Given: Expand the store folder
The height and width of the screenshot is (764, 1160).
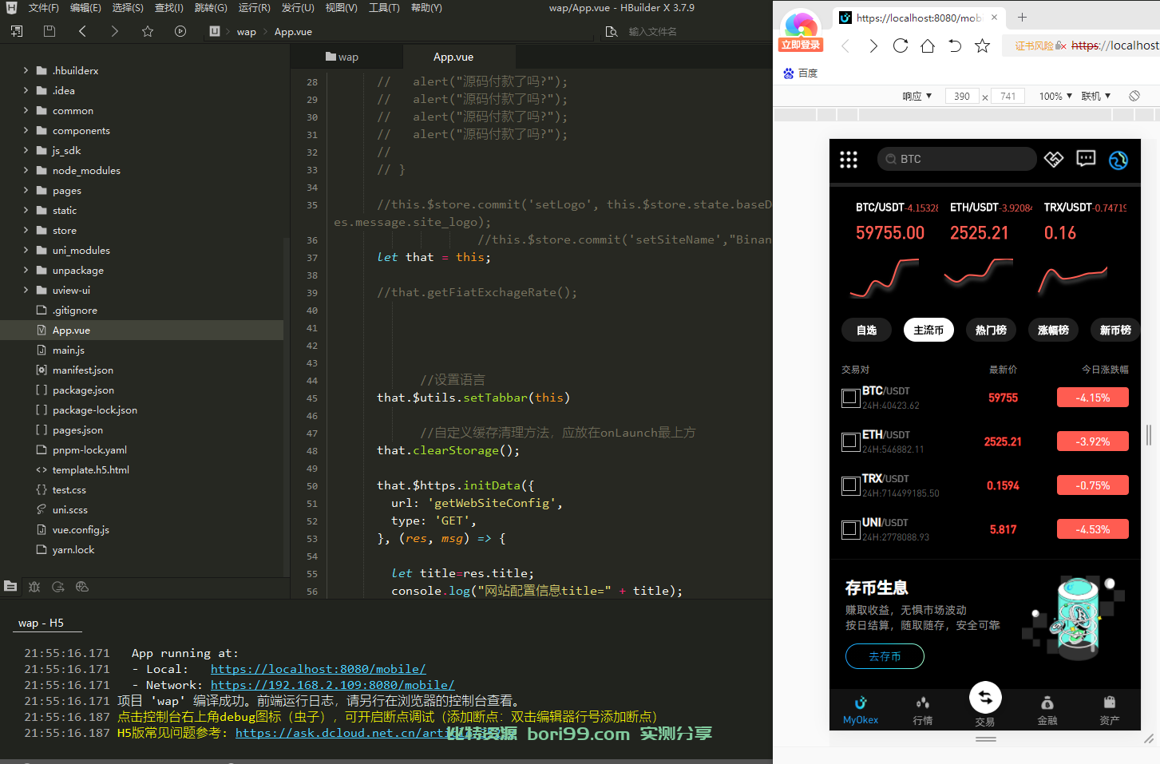Looking at the screenshot, I should (x=26, y=230).
